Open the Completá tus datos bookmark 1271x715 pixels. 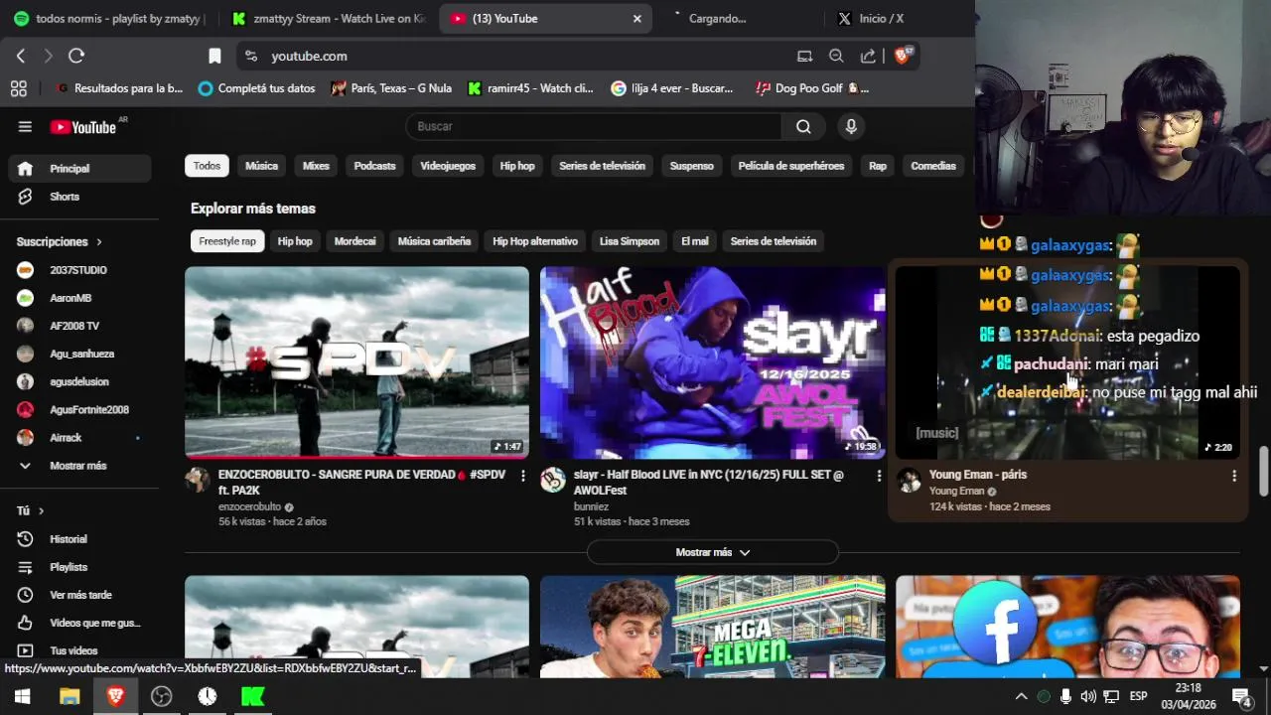tap(256, 88)
